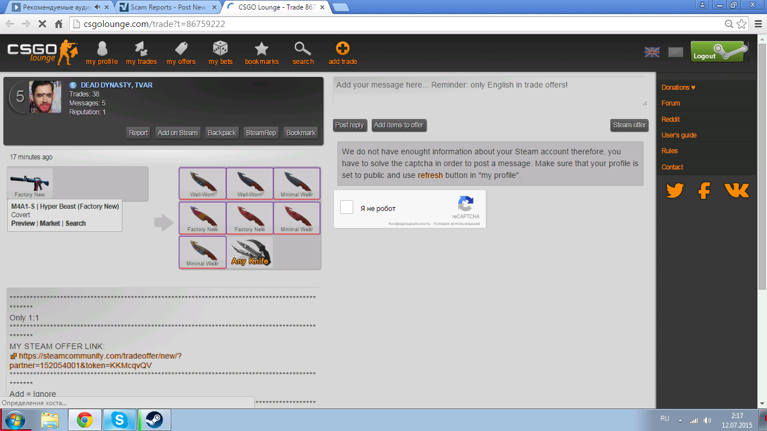
Task: Open Steam from the Windows taskbar
Action: (x=154, y=420)
